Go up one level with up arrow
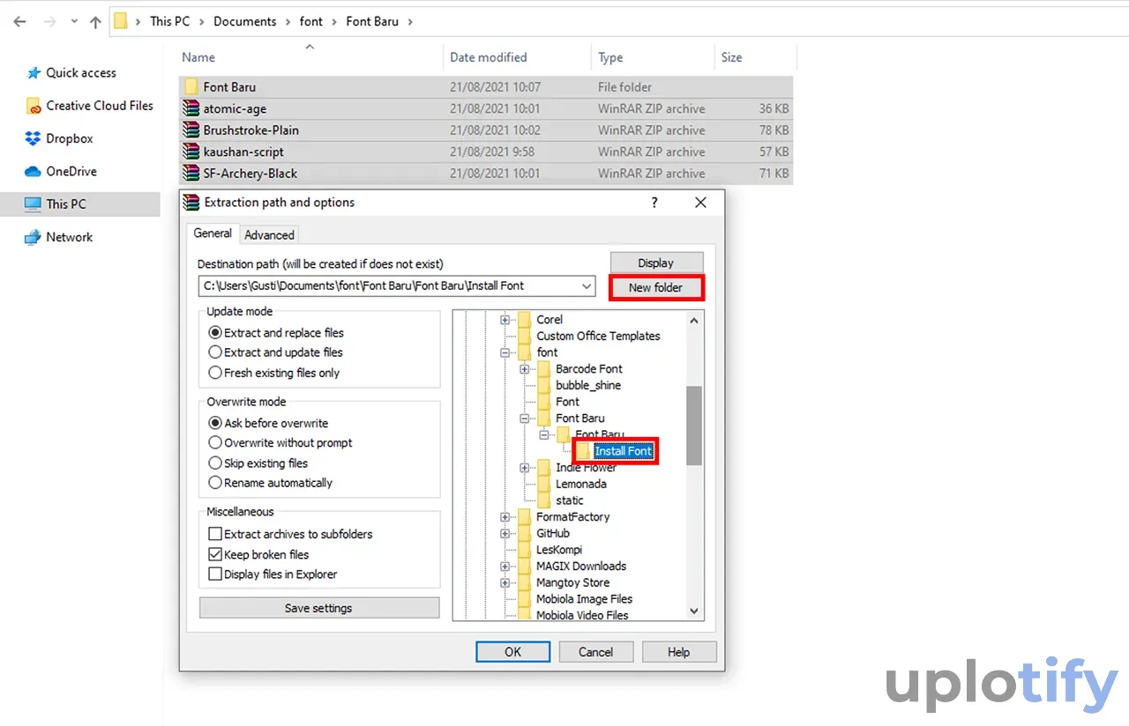 pyautogui.click(x=95, y=22)
